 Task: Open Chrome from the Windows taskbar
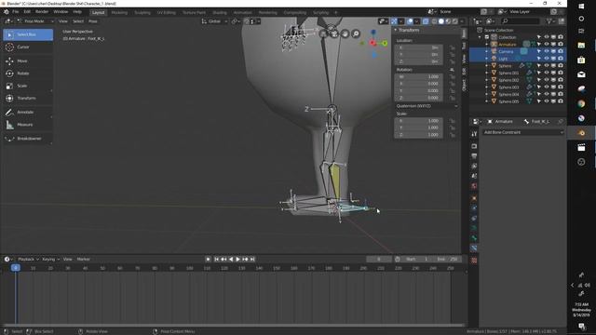581,103
